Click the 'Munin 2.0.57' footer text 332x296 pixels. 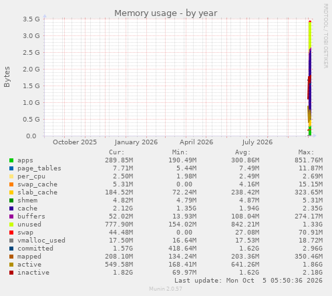pos(166,289)
